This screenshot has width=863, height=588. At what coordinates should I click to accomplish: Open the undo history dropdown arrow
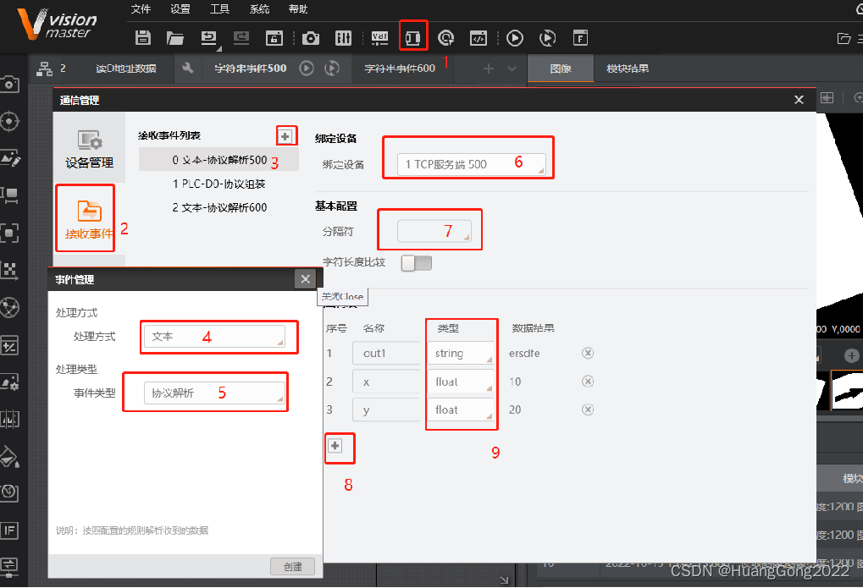pyautogui.click(x=219, y=48)
